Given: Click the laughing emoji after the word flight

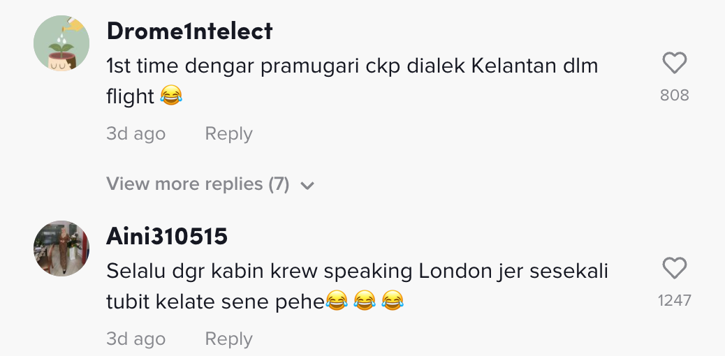Looking at the screenshot, I should click(170, 96).
